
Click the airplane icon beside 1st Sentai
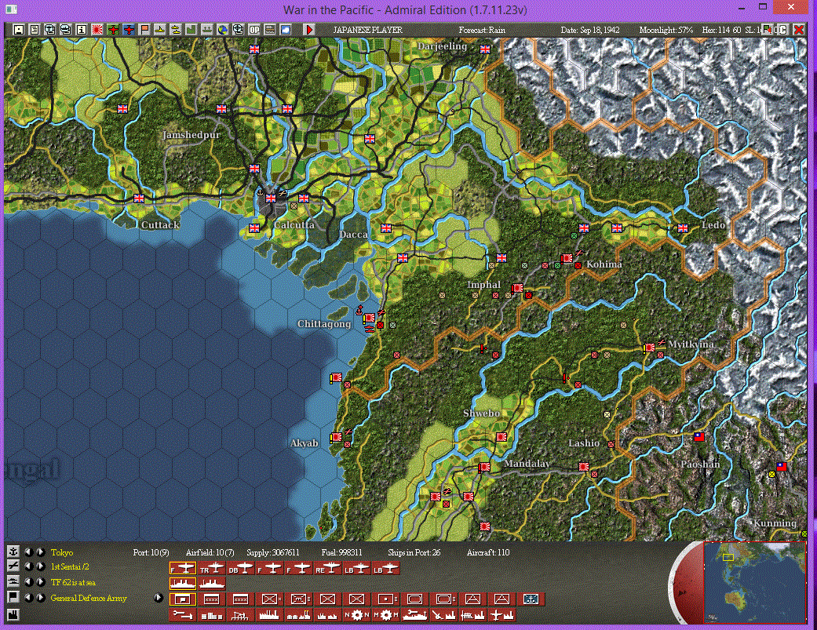pos(13,566)
